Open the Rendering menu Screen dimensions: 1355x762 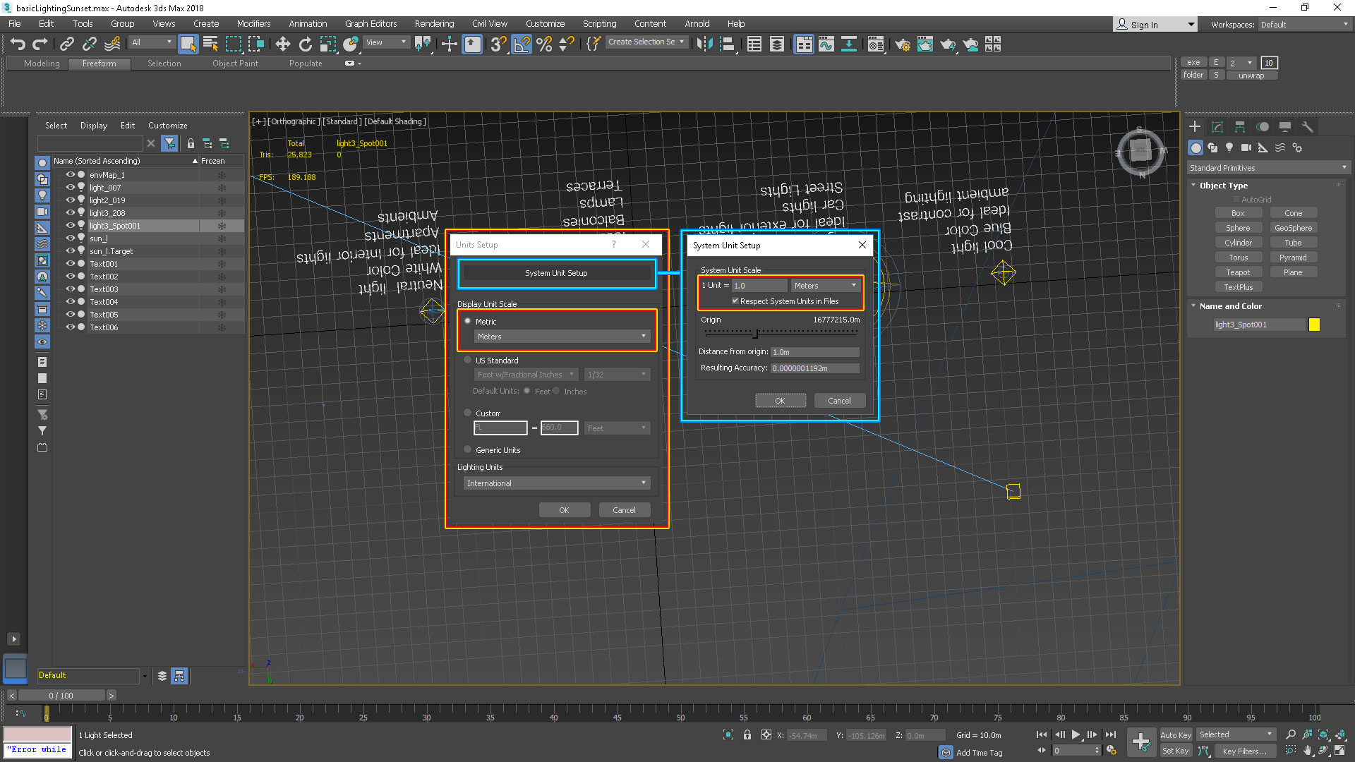point(434,23)
